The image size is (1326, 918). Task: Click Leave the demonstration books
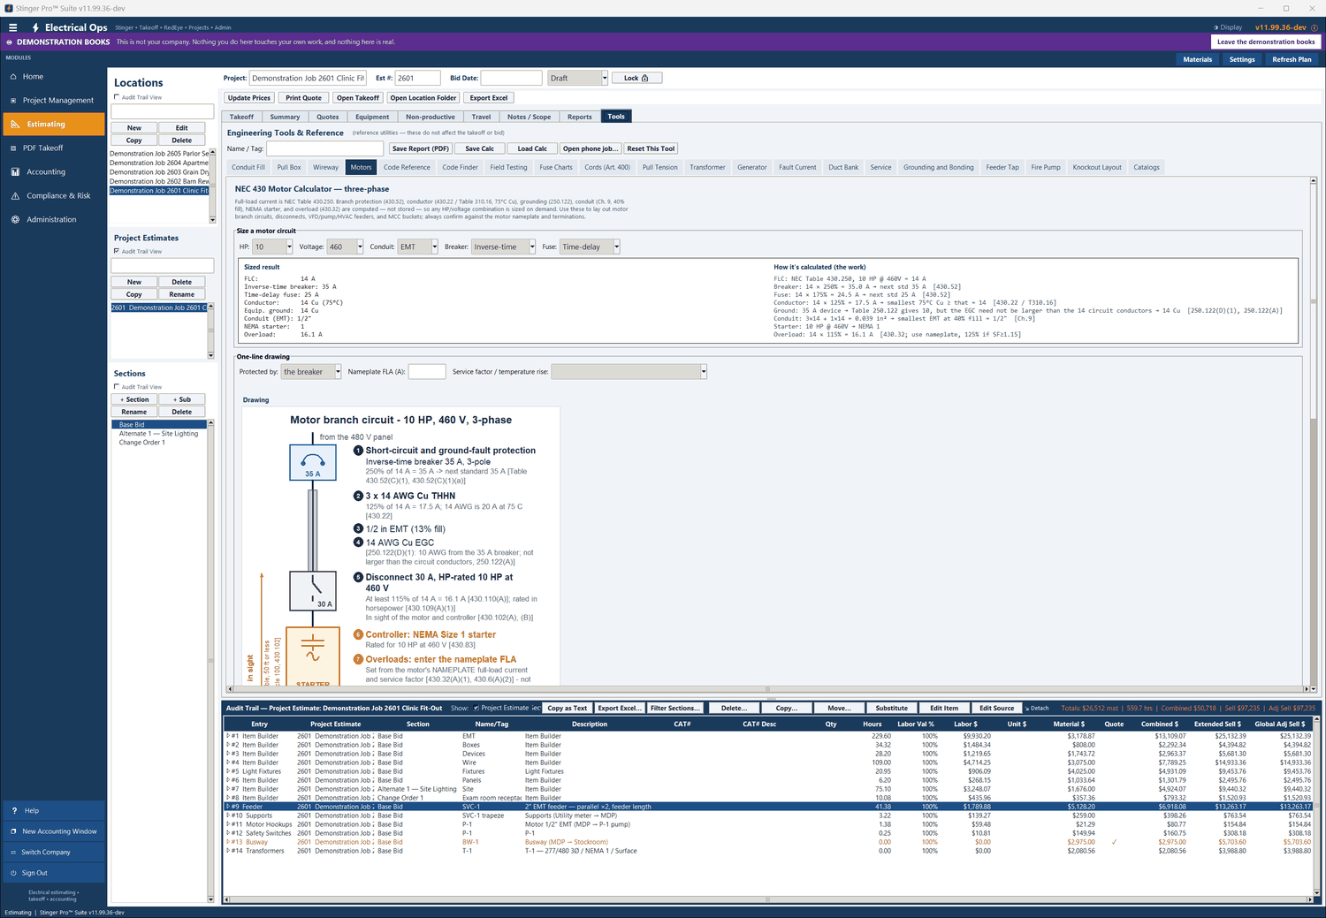pyautogui.click(x=1266, y=42)
